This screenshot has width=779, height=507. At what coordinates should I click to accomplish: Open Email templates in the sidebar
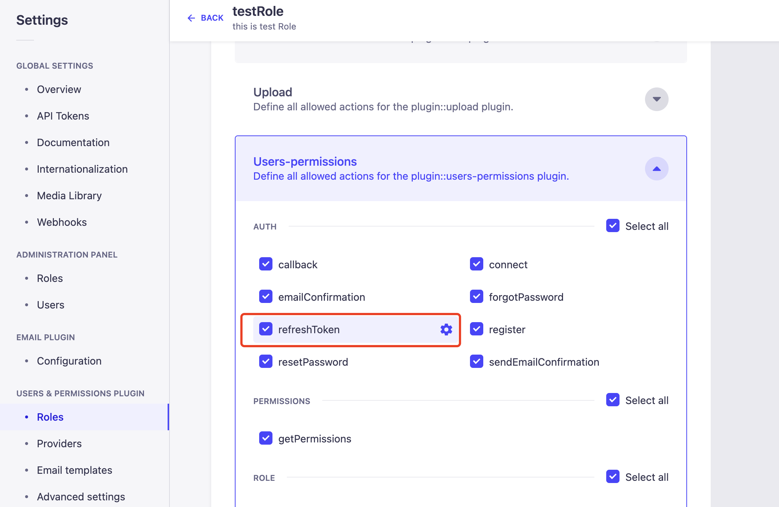coord(75,470)
